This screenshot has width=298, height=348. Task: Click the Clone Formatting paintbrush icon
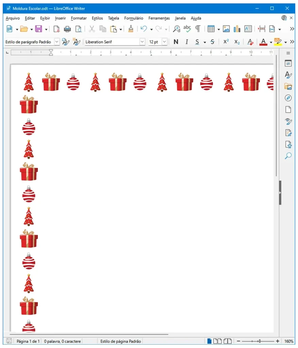coord(131,29)
